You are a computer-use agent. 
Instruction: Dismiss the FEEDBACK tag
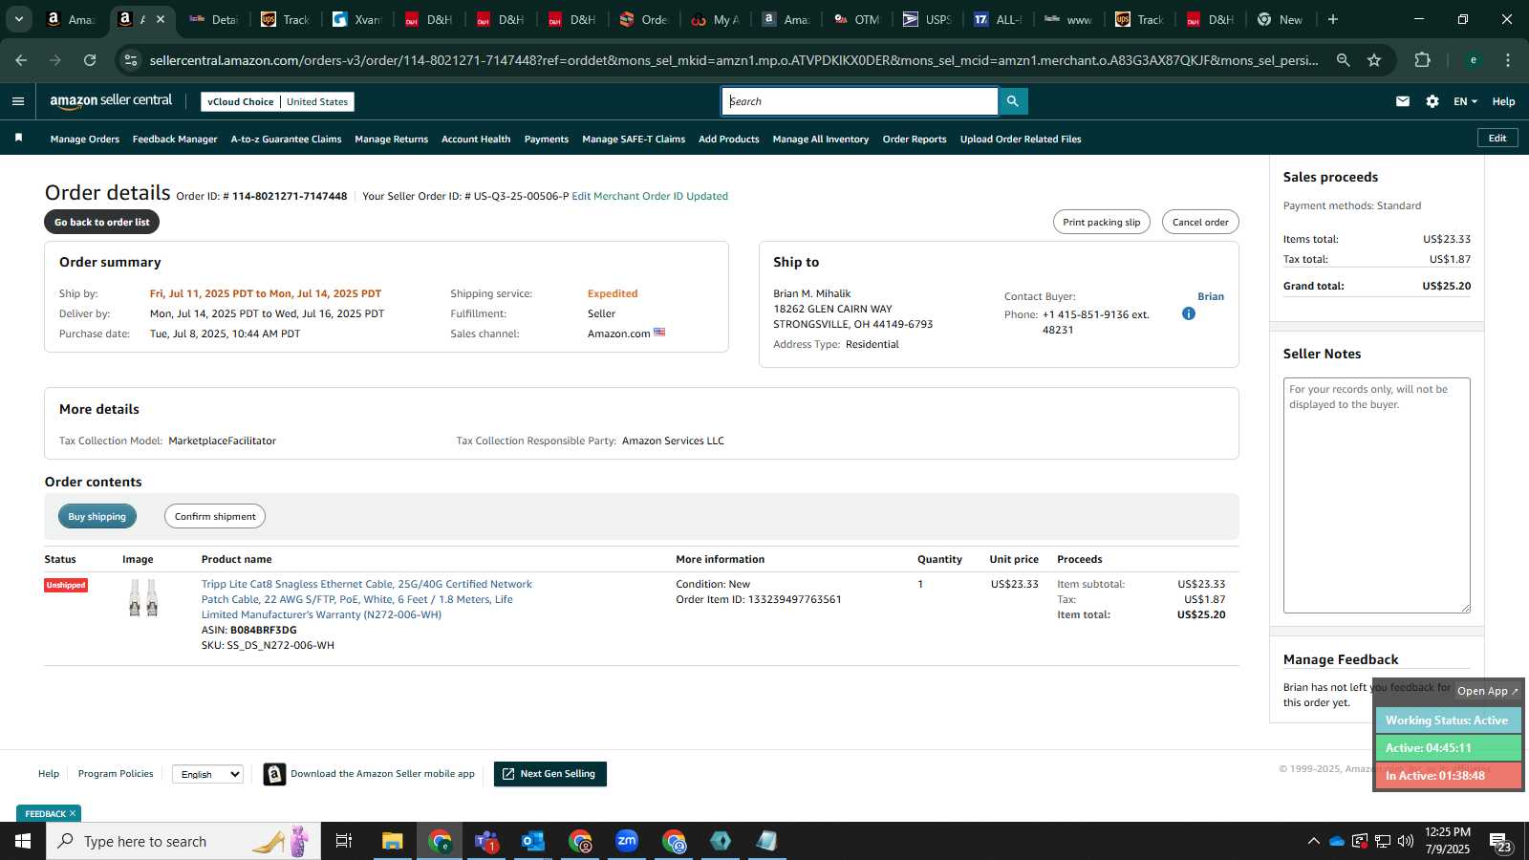[x=73, y=813]
